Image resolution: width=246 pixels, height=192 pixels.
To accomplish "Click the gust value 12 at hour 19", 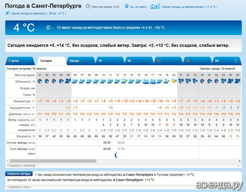I will pos(167,125).
